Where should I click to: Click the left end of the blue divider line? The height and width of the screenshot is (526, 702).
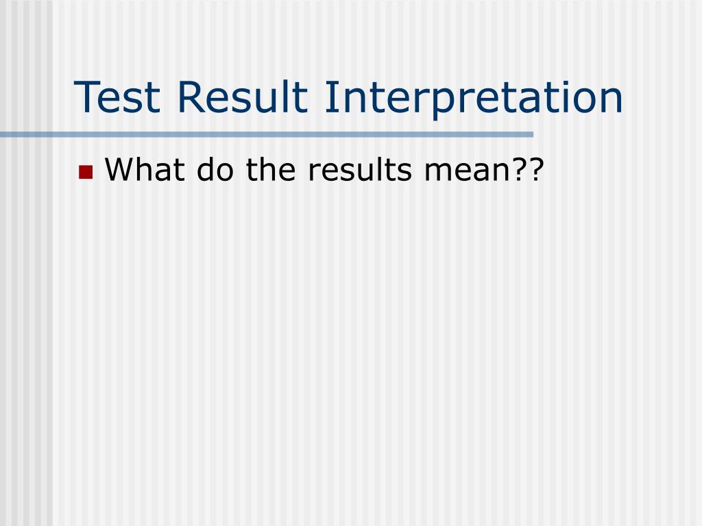point(3,134)
